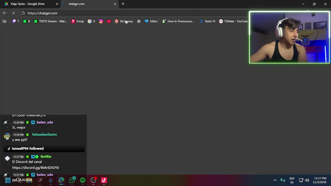This screenshot has width=331, height=186.
Task: Close the 'Viaje Quito - Google Drive' tab
Action: 57,4
